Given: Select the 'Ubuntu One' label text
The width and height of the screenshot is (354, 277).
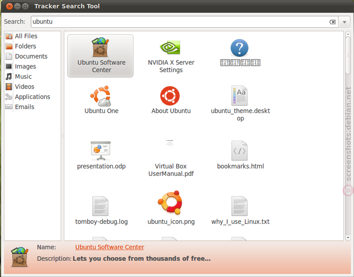Looking at the screenshot, I should pyautogui.click(x=101, y=111).
